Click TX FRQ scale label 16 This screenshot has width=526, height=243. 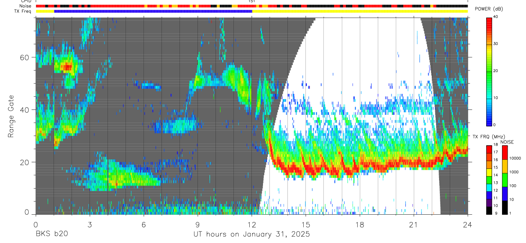point(496,160)
